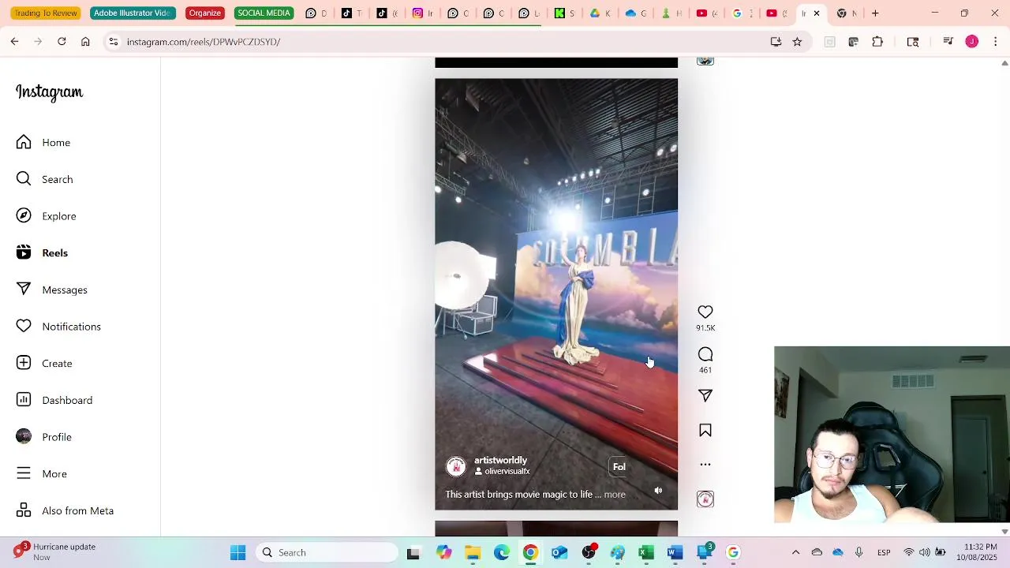Open File Explorer from taskbar
1010x568 pixels.
[x=473, y=553]
